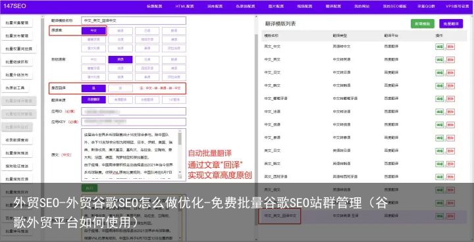Image resolution: width=474 pixels, height=242 pixels.
Task: Click the 英文_中文 template name
Action: [272, 47]
